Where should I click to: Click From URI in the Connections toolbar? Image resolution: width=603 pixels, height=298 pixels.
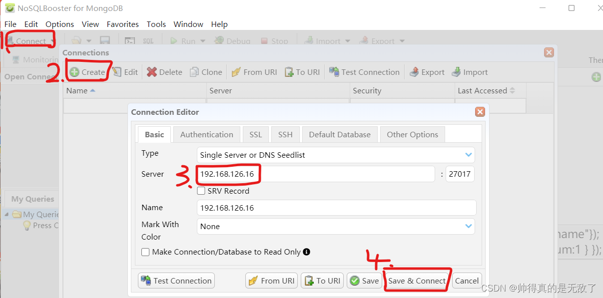pyautogui.click(x=254, y=72)
